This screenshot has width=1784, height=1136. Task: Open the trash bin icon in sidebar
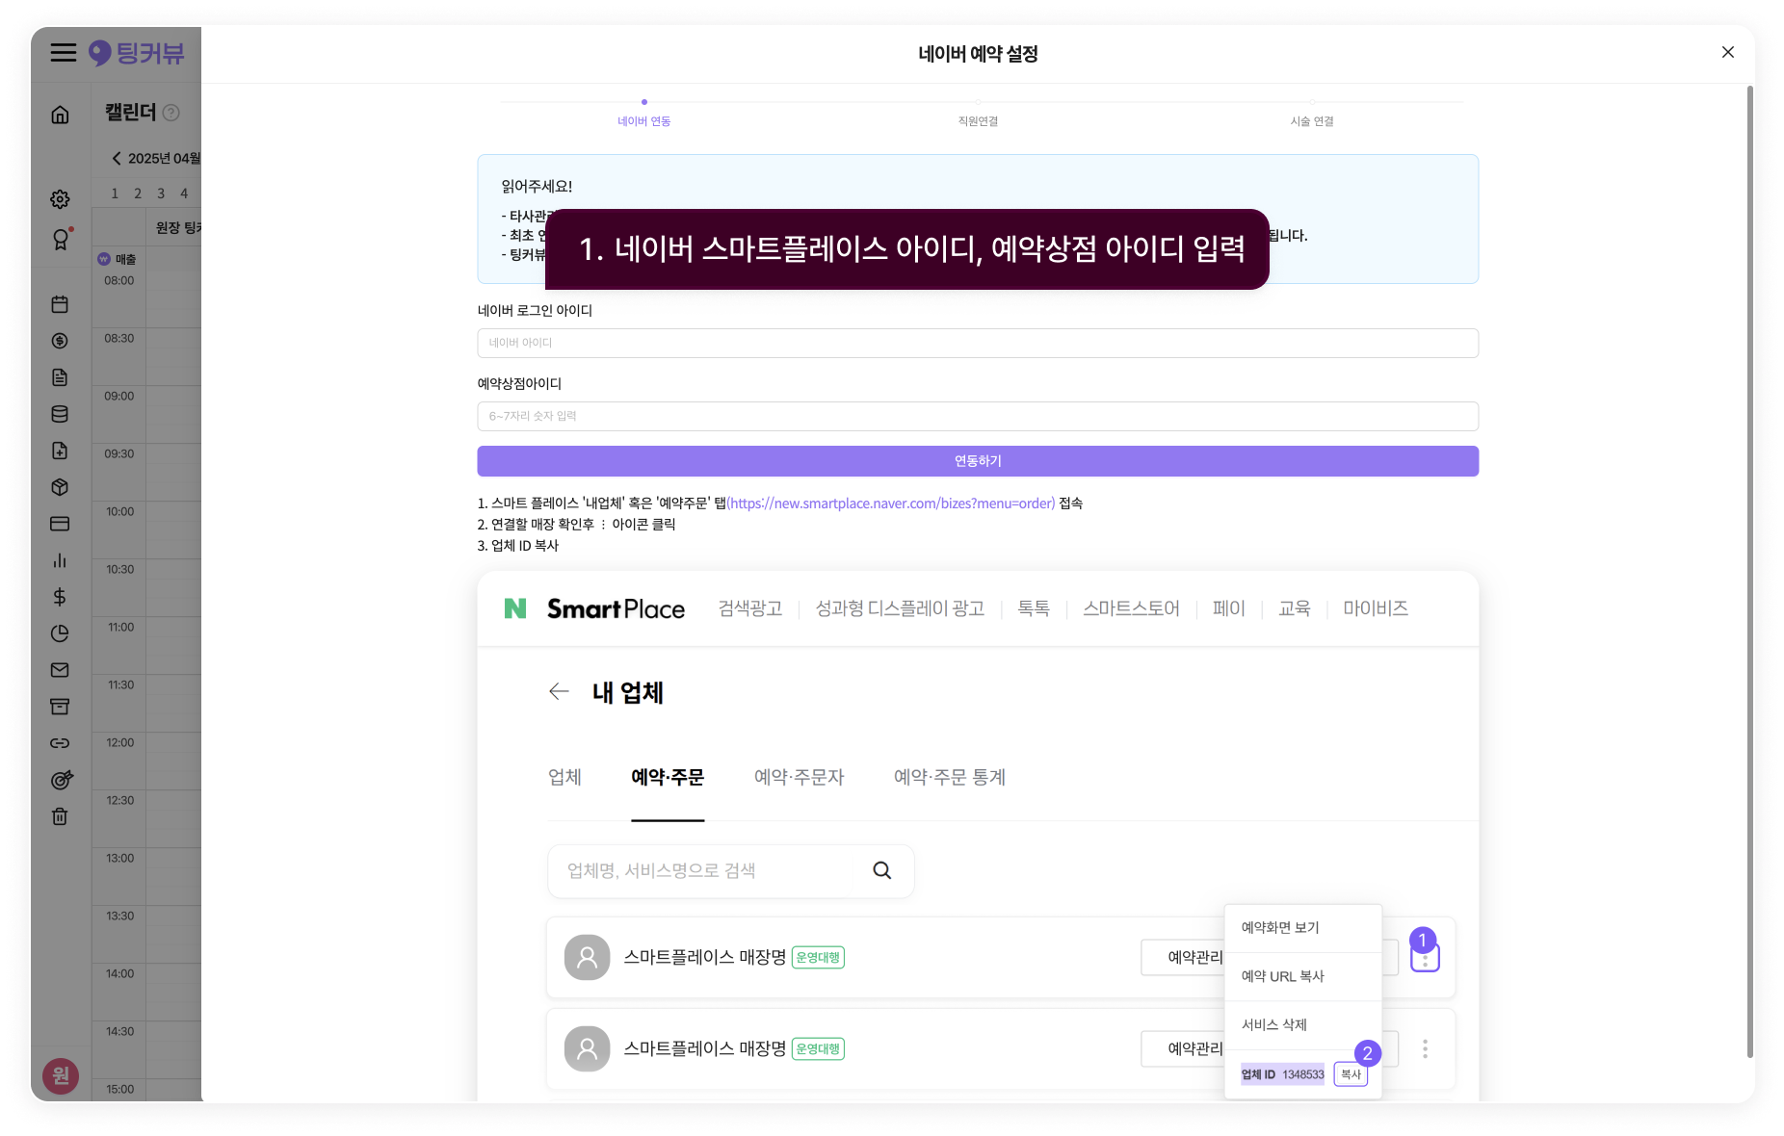pyautogui.click(x=60, y=816)
